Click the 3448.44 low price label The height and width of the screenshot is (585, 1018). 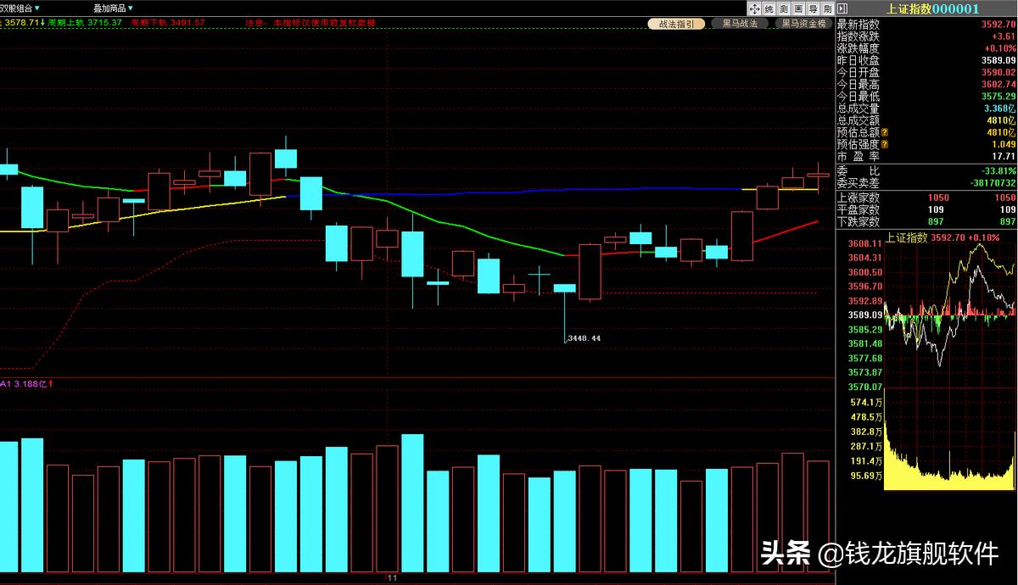pos(584,338)
